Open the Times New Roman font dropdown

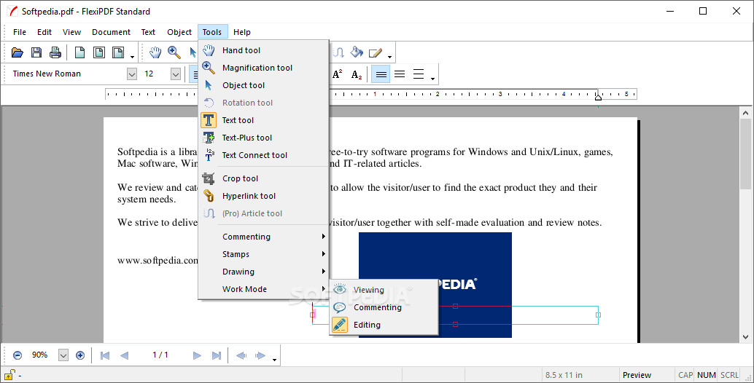[x=132, y=74]
